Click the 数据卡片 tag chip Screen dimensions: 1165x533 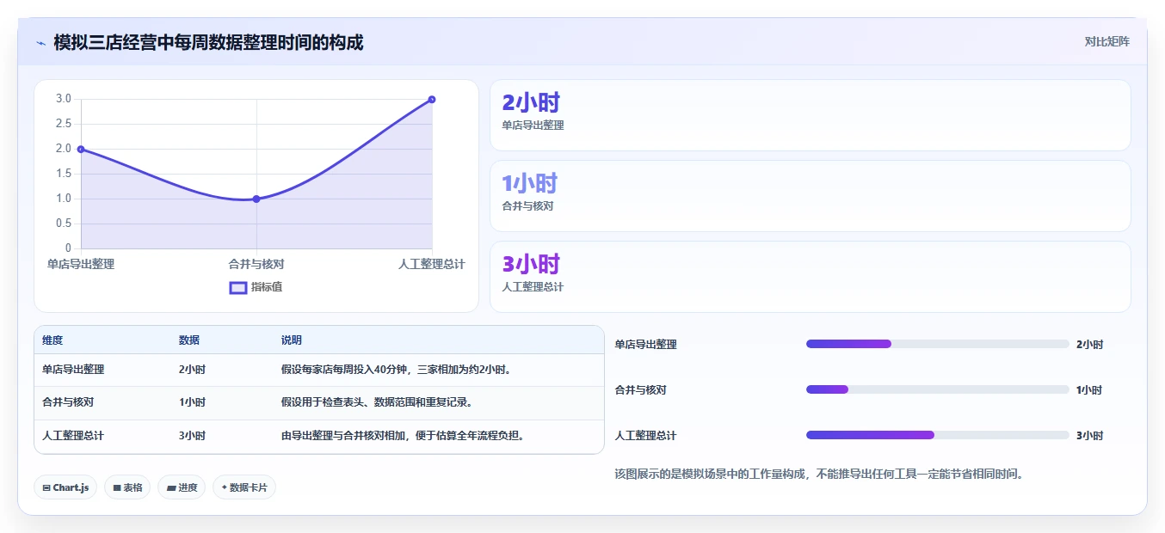(244, 487)
